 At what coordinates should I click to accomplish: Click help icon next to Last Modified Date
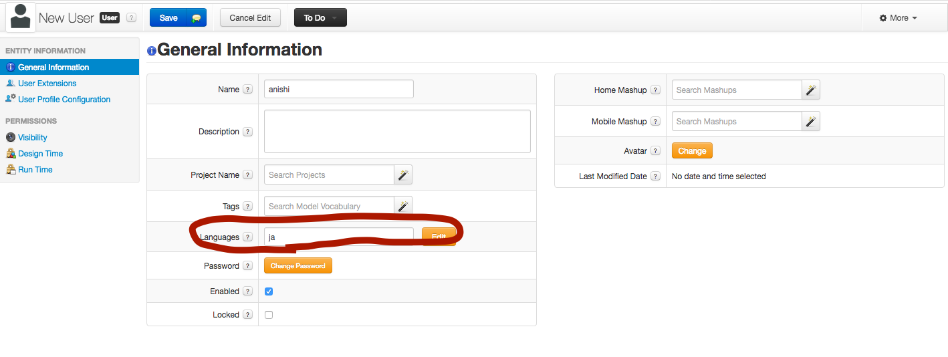click(655, 176)
